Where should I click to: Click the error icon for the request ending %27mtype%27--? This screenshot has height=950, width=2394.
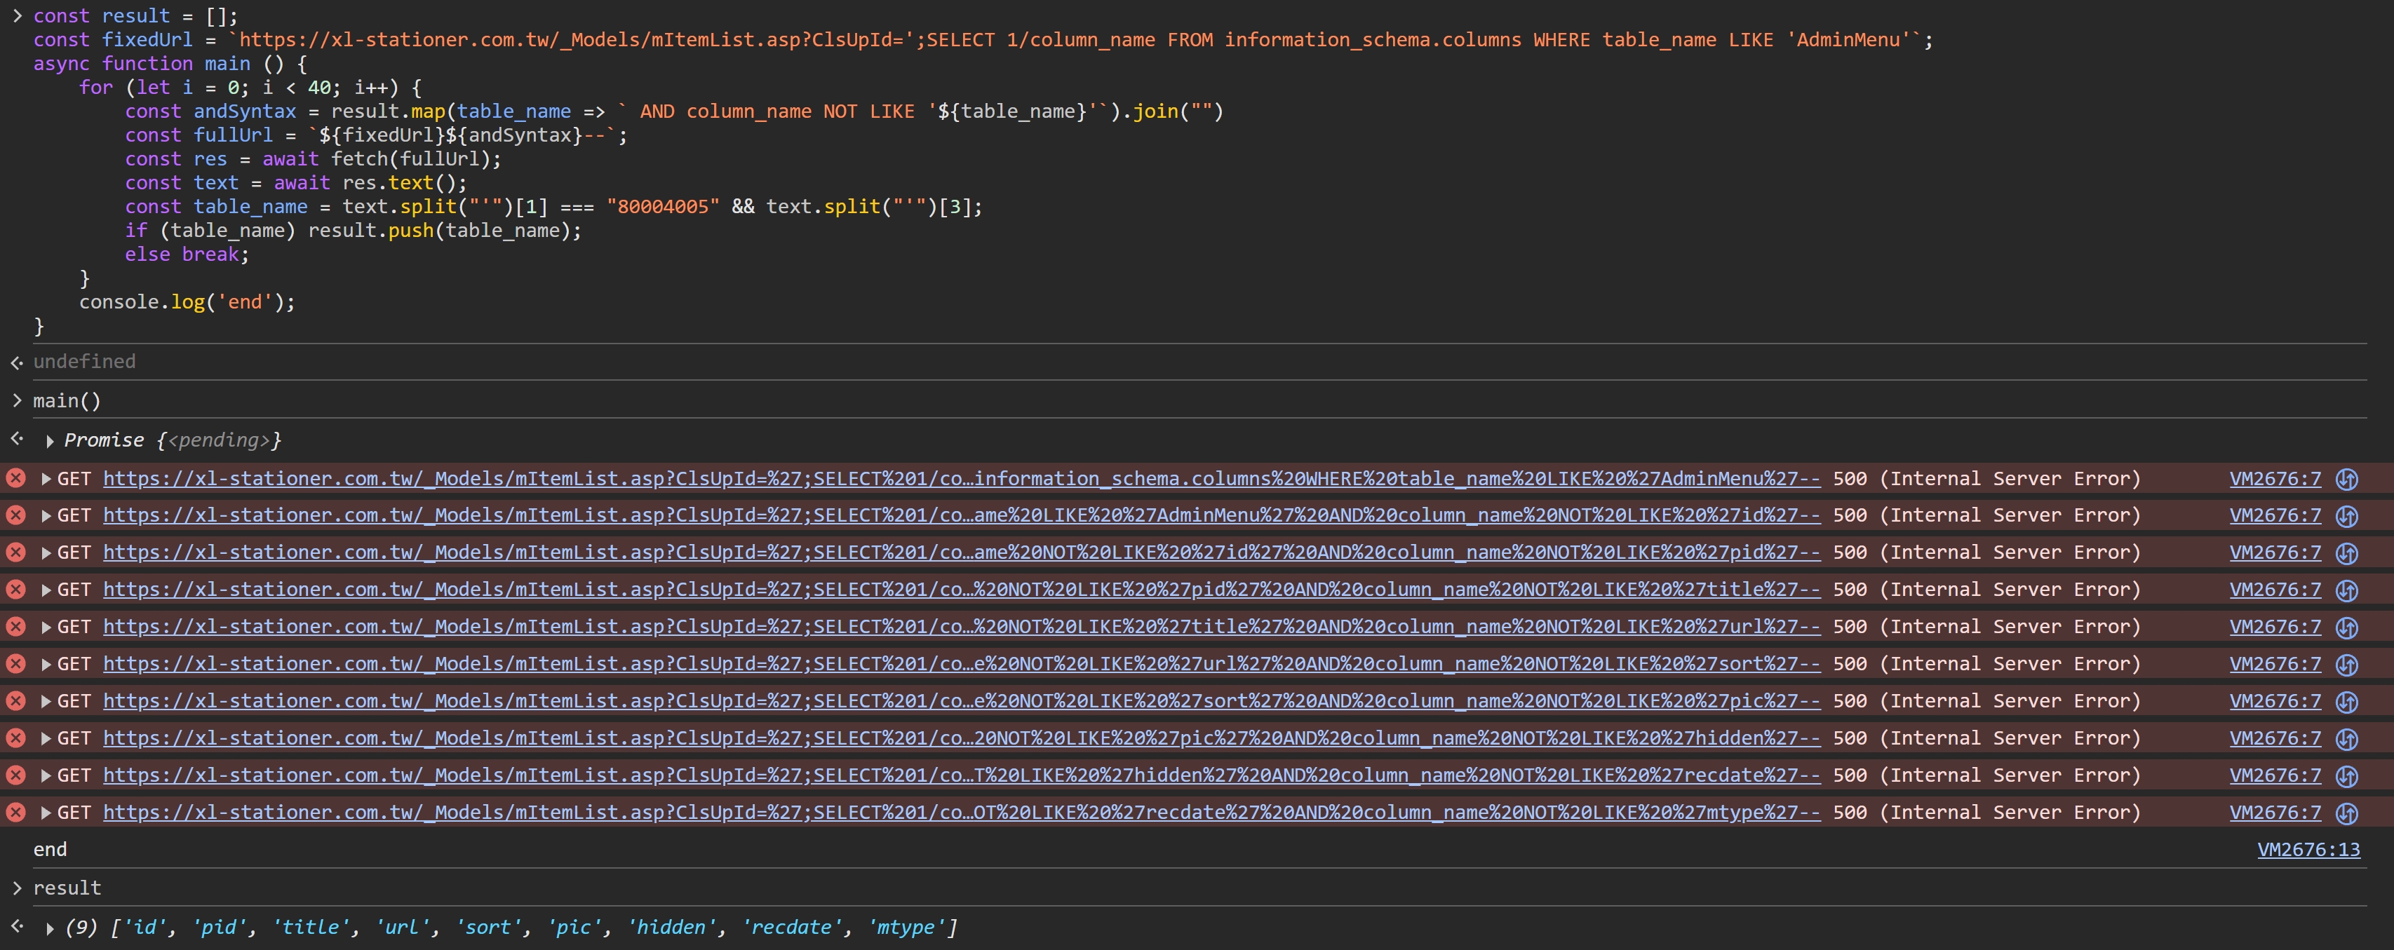tap(16, 813)
